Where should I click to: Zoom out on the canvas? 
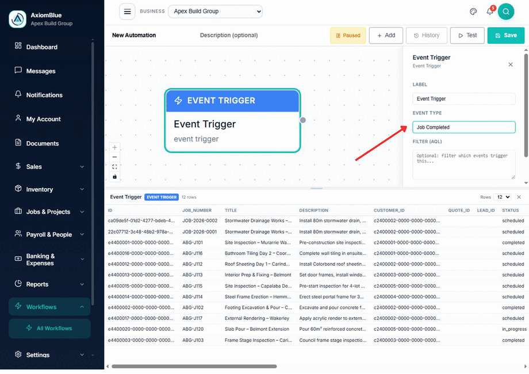114,157
